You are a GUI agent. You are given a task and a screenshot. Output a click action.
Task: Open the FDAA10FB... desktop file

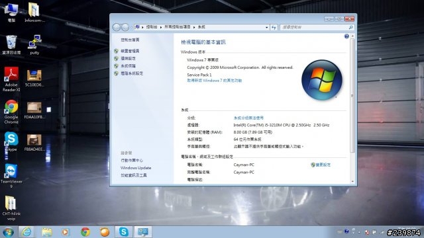34,110
